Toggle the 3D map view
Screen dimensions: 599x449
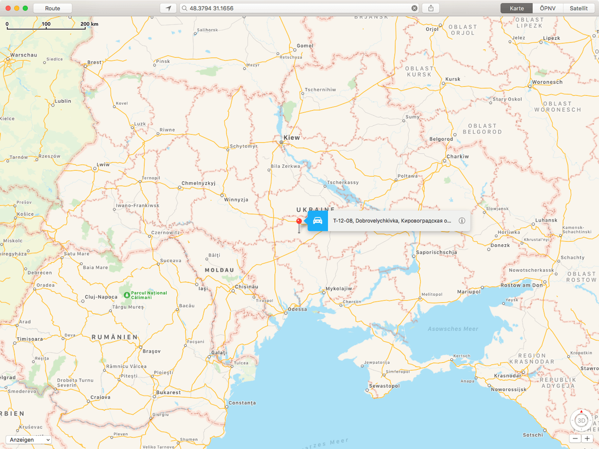[581, 422]
